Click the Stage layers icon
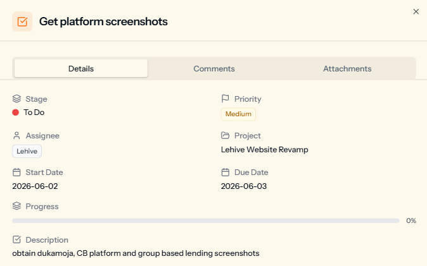The image size is (427, 266). [x=16, y=99]
